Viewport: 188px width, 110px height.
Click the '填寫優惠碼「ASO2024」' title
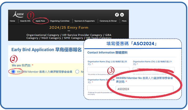tap(132, 44)
